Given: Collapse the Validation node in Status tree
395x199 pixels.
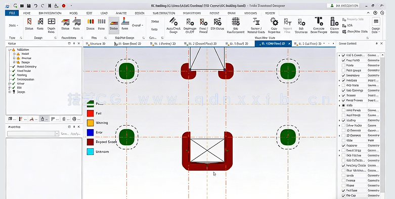Looking at the screenshot, I should pos(10,50).
